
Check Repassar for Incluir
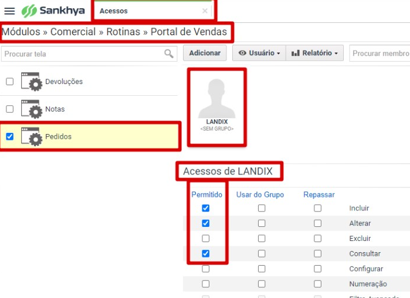317,208
